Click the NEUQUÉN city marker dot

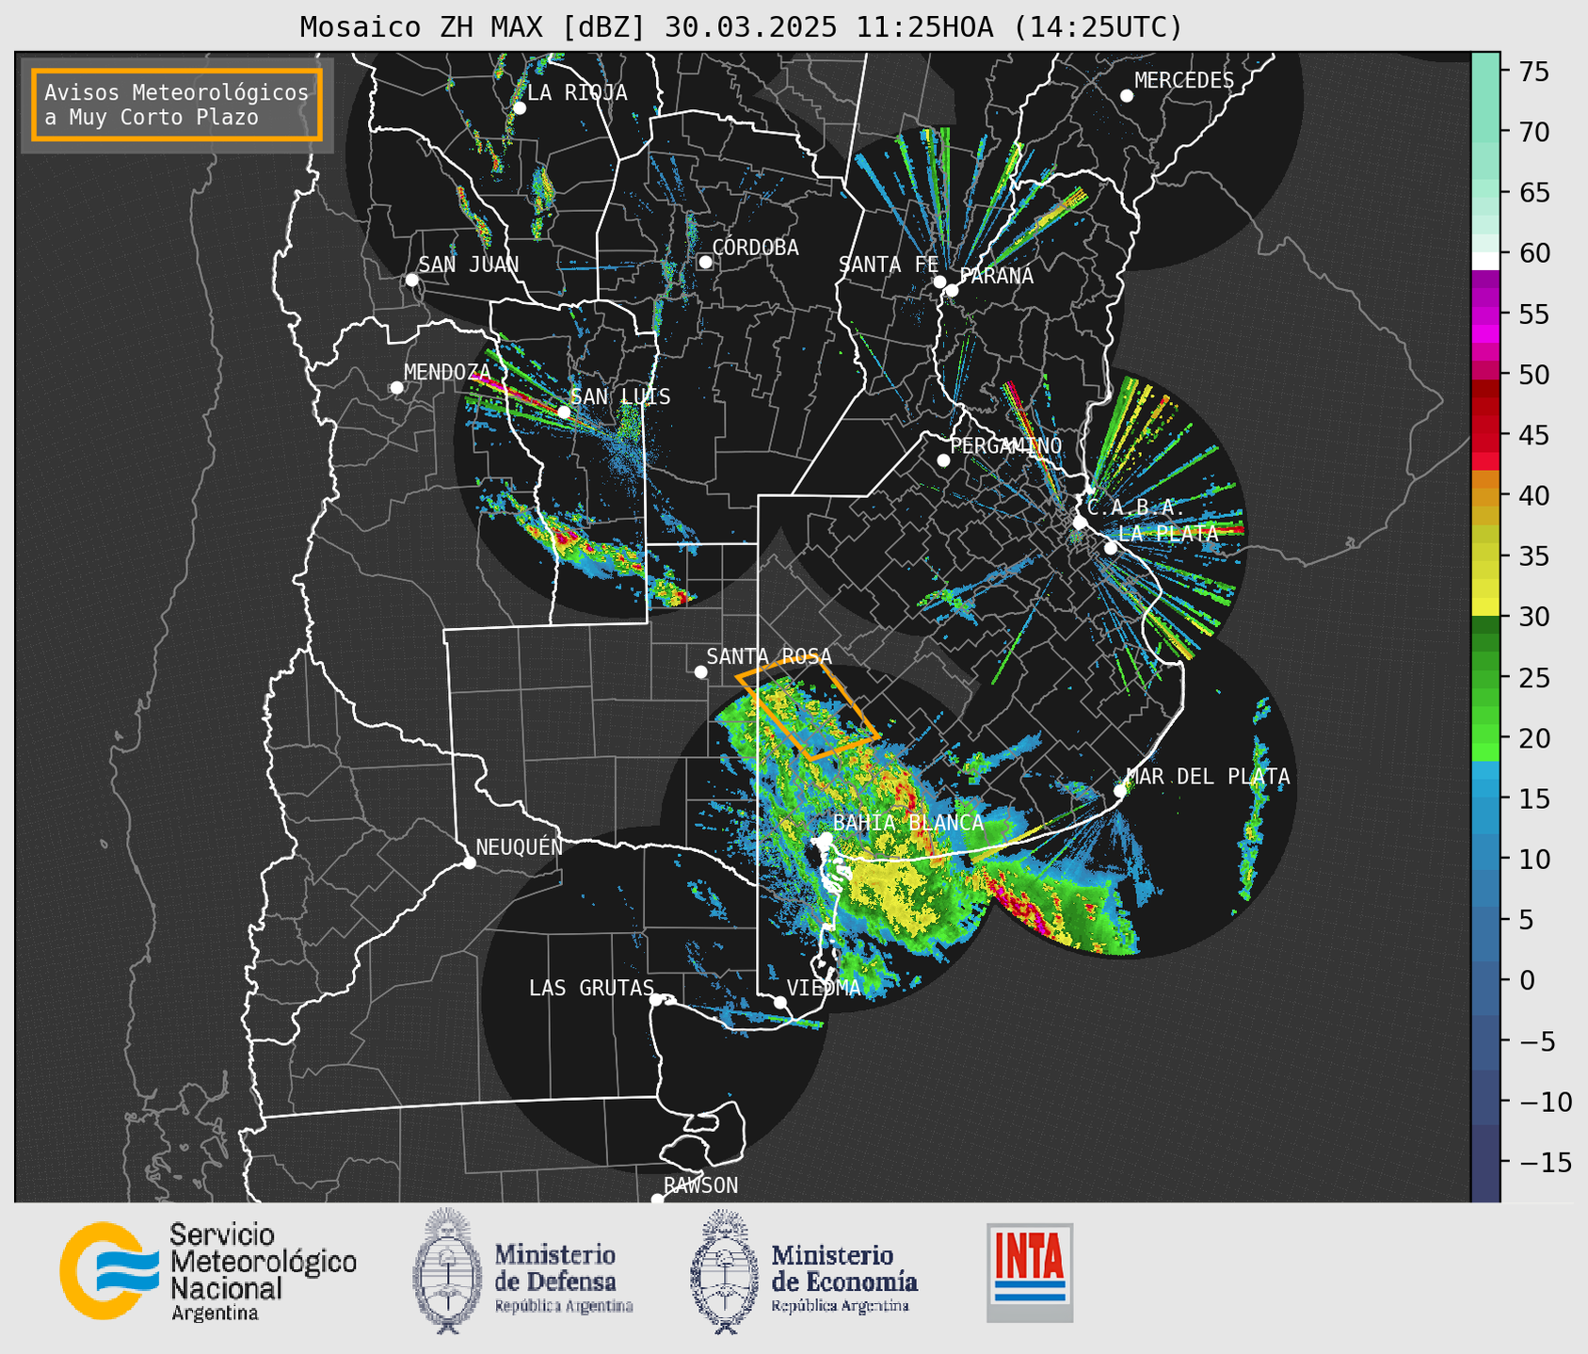pos(469,862)
